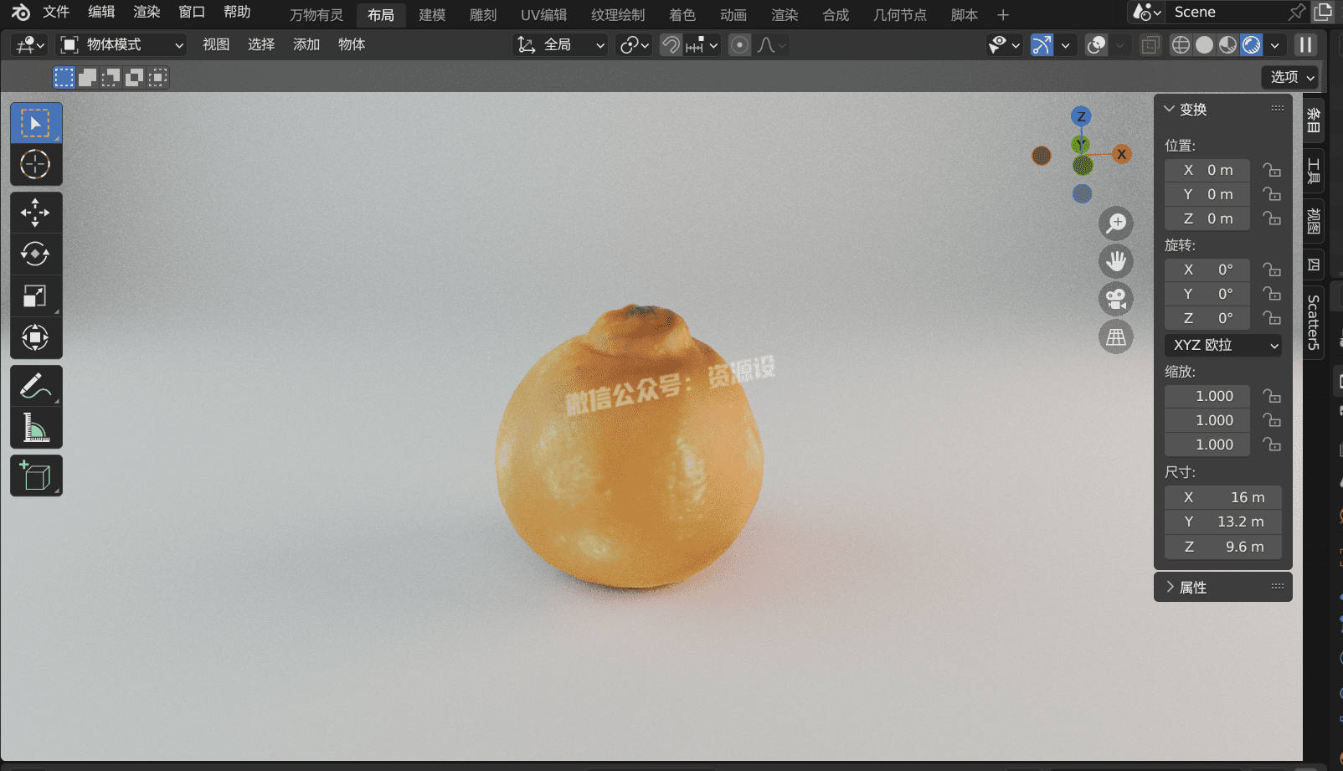Switch to 建模 modeling workspace tab
Viewport: 1343px width, 771px height.
pyautogui.click(x=432, y=15)
